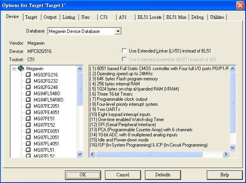Viewport: 246px width, 183px height.
Task: Enable Use Extended Linker (LX51) checkbox
Action: click(124, 51)
